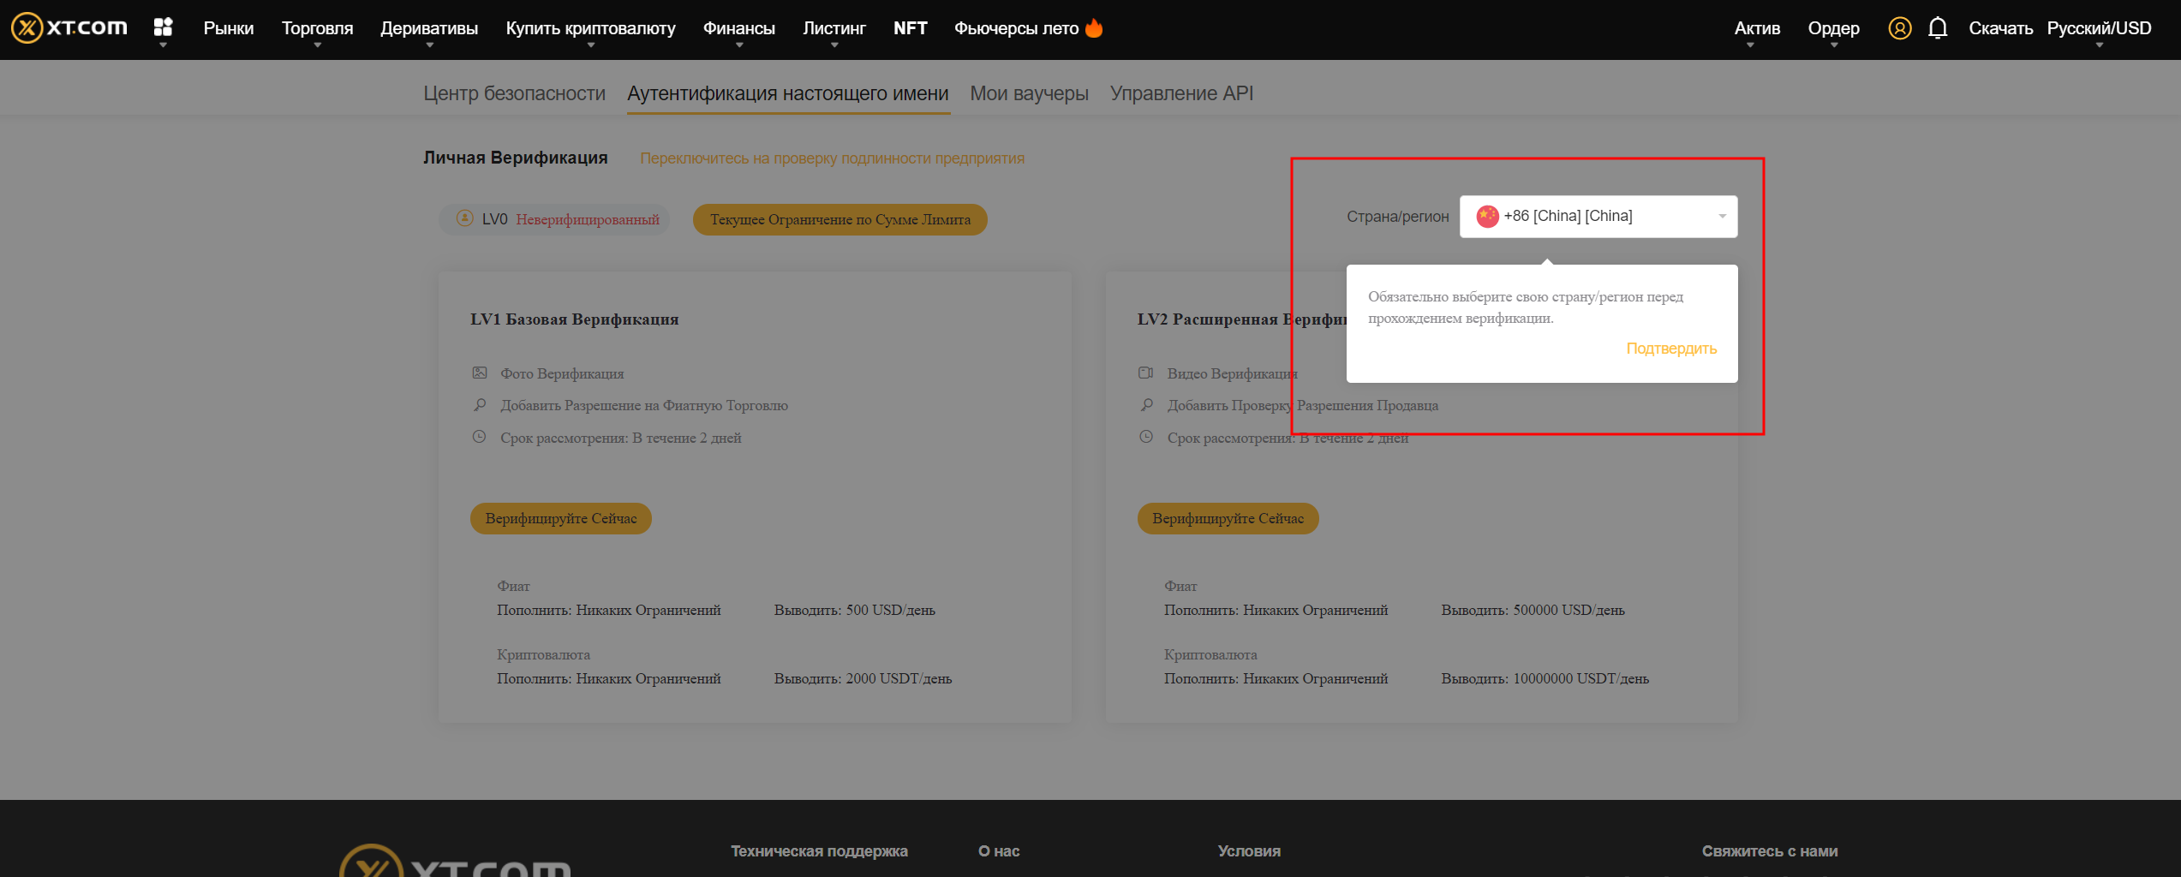The height and width of the screenshot is (877, 2181).
Task: Click the XT.com logo in header
Action: pyautogui.click(x=69, y=28)
